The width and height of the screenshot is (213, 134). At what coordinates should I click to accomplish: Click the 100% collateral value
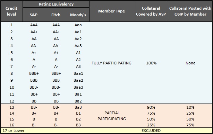coord(151,63)
